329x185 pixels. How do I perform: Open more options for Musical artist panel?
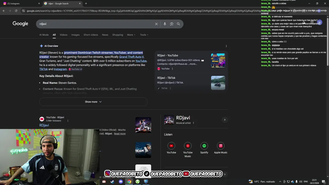[x=194, y=123]
